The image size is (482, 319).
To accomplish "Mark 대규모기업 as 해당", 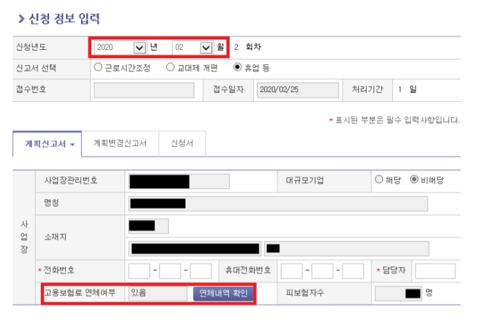I will pos(378,179).
